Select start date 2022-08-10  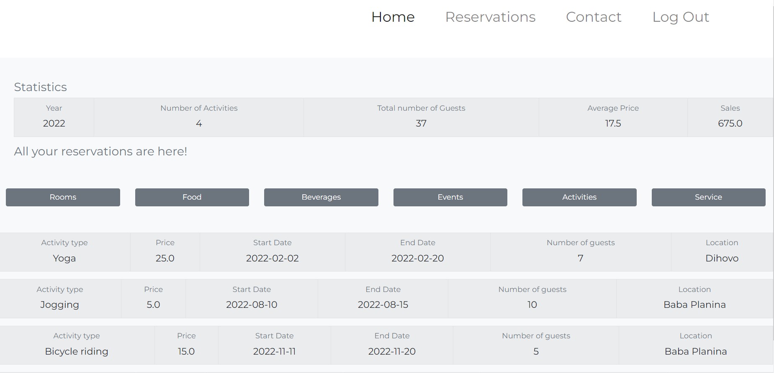(x=252, y=304)
